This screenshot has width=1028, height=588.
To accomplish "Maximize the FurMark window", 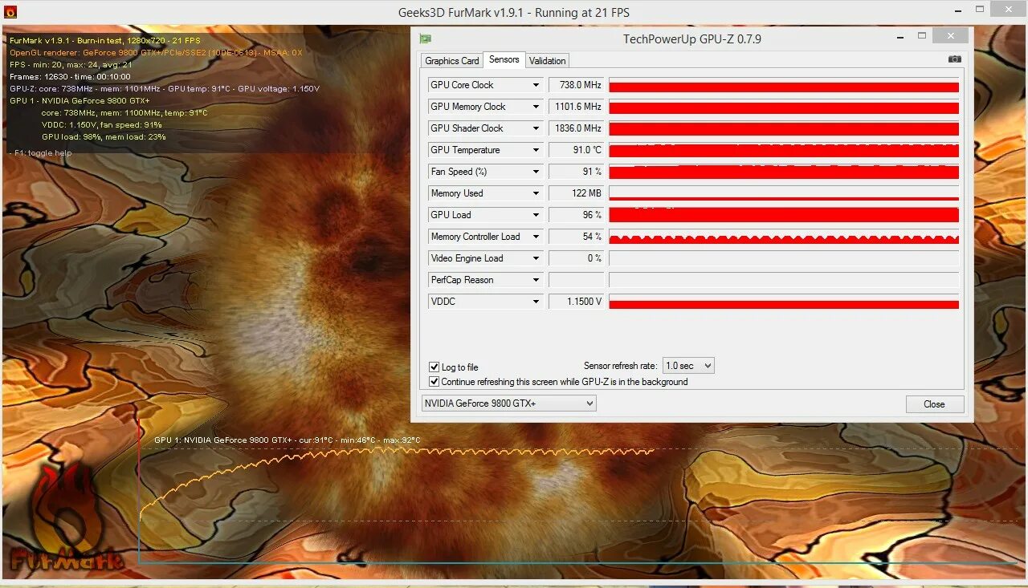I will [979, 10].
